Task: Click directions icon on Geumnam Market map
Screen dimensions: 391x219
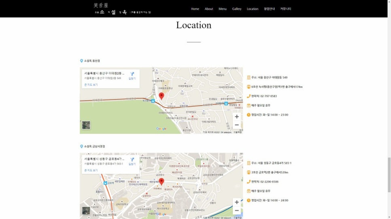Action: click(132, 160)
